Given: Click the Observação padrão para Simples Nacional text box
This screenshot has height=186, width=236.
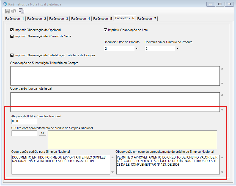Looking at the screenshot, I should [61, 165].
